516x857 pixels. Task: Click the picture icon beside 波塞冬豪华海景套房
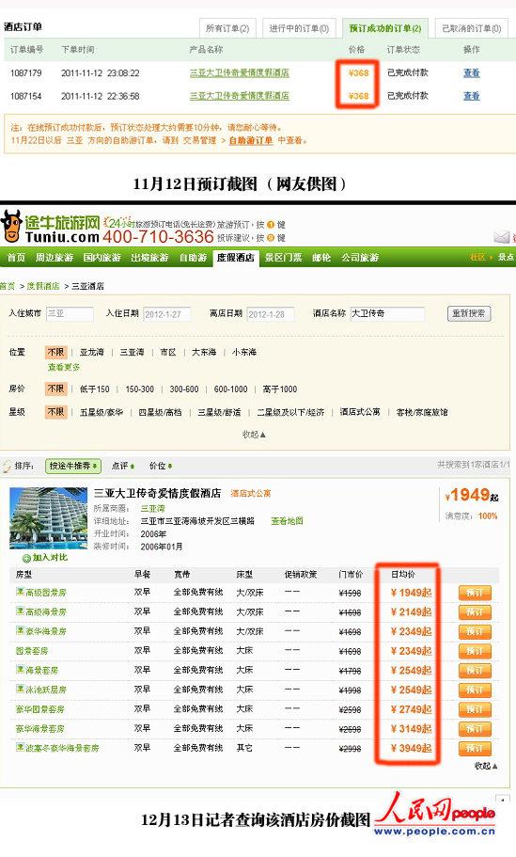pyautogui.click(x=20, y=747)
